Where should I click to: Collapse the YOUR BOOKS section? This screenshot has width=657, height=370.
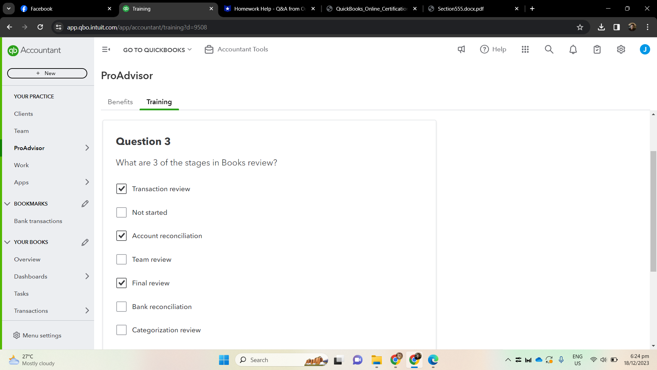(8, 242)
